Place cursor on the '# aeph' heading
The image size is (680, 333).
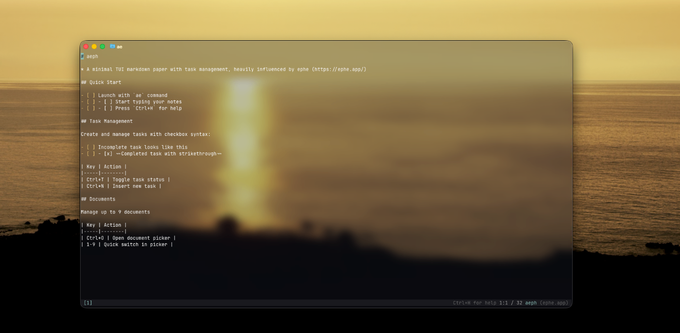89,56
